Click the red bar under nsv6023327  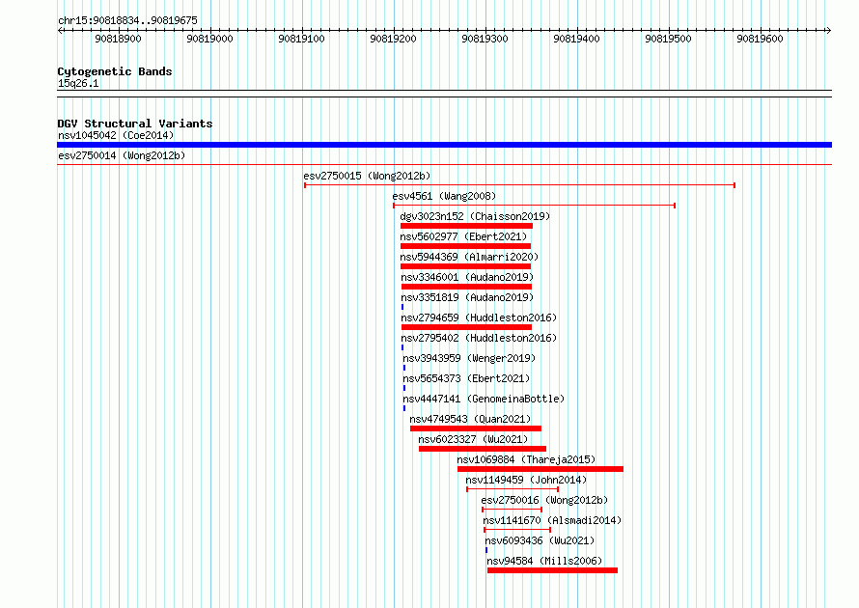click(483, 449)
